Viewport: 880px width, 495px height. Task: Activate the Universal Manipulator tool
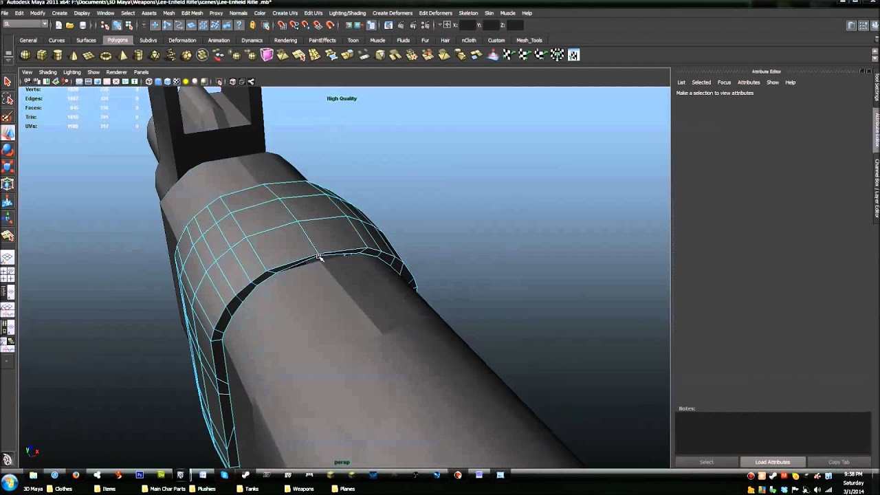pyautogui.click(x=8, y=184)
